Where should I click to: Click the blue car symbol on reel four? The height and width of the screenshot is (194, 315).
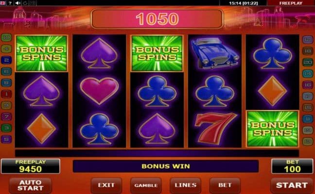(x=215, y=53)
